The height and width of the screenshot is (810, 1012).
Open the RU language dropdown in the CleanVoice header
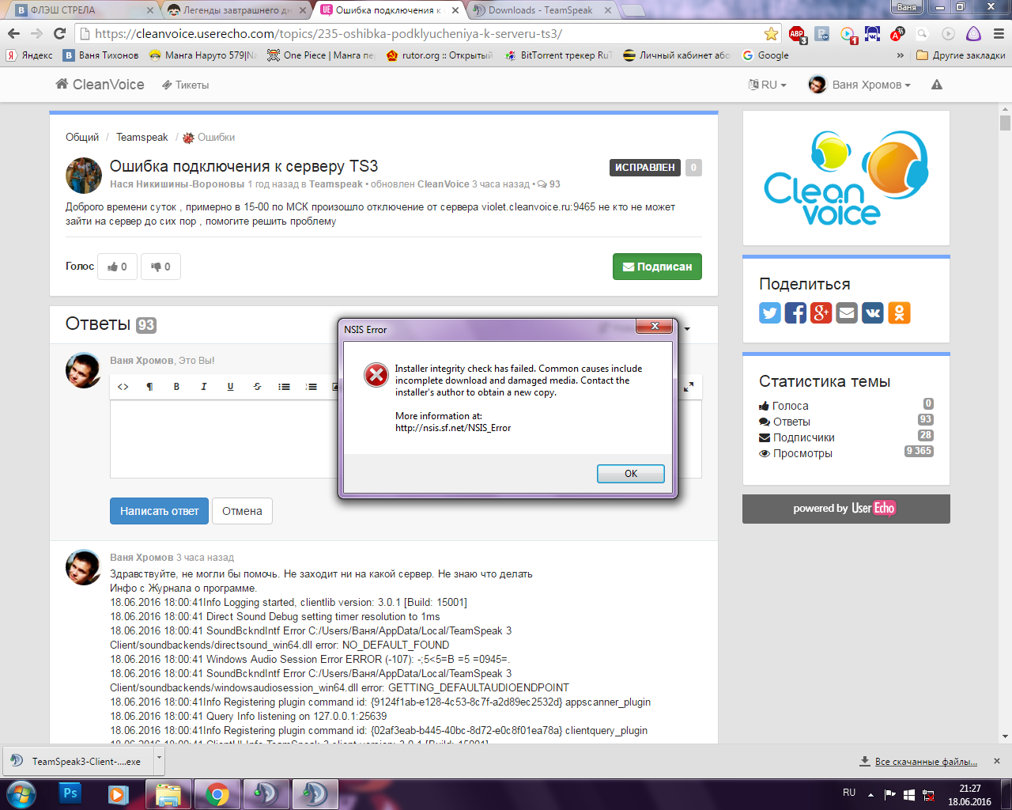tap(767, 85)
